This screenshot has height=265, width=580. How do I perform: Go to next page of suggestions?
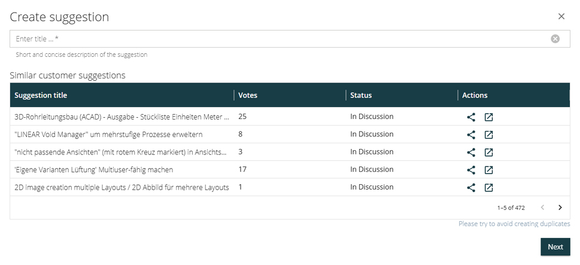coord(560,208)
